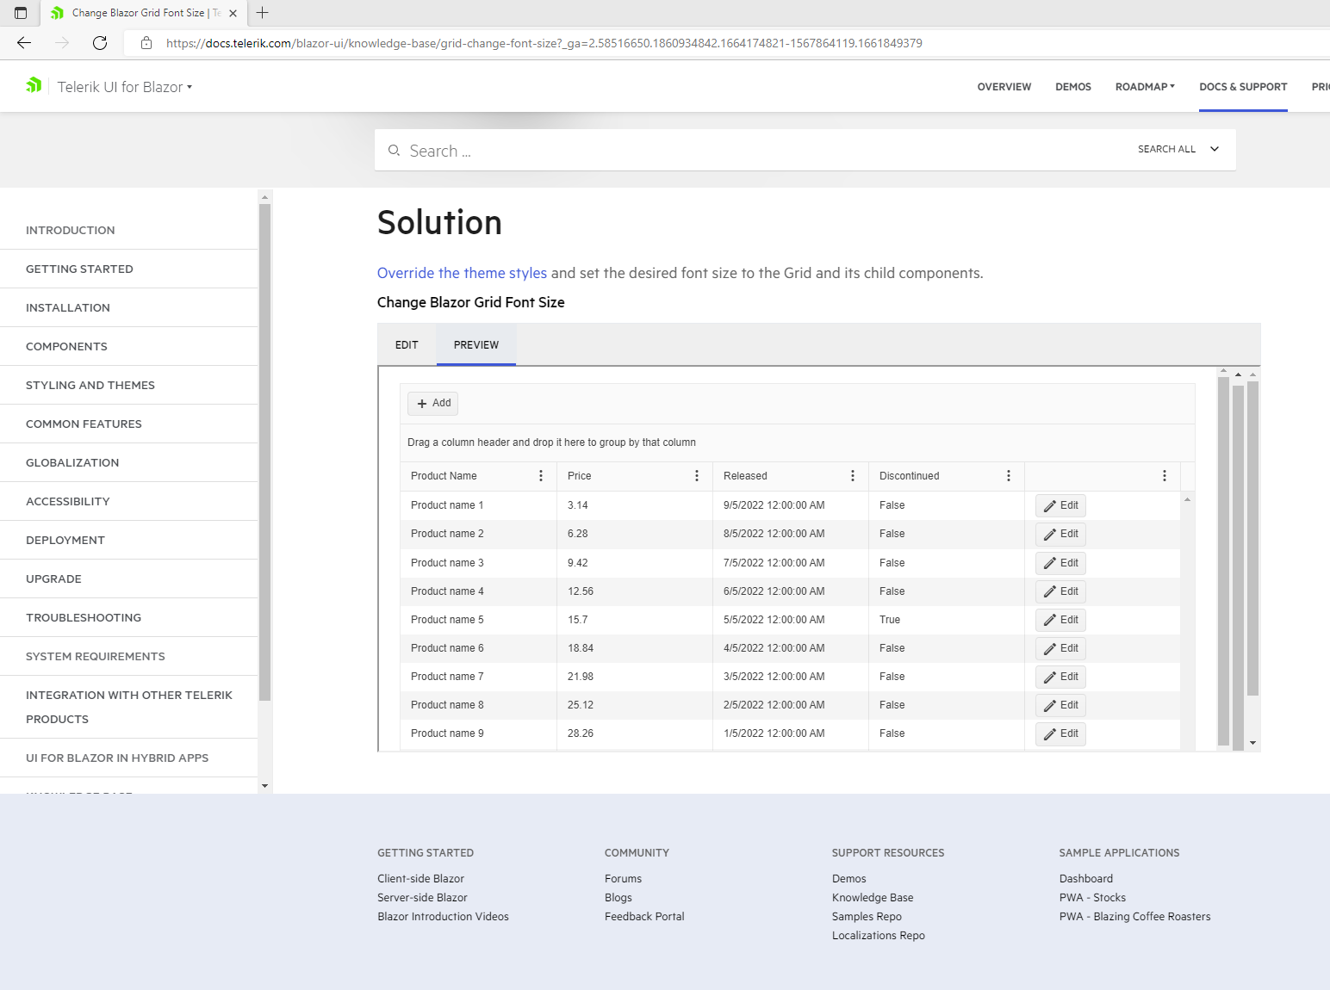Click the search magnifier icon
The image size is (1330, 990).
tap(394, 151)
